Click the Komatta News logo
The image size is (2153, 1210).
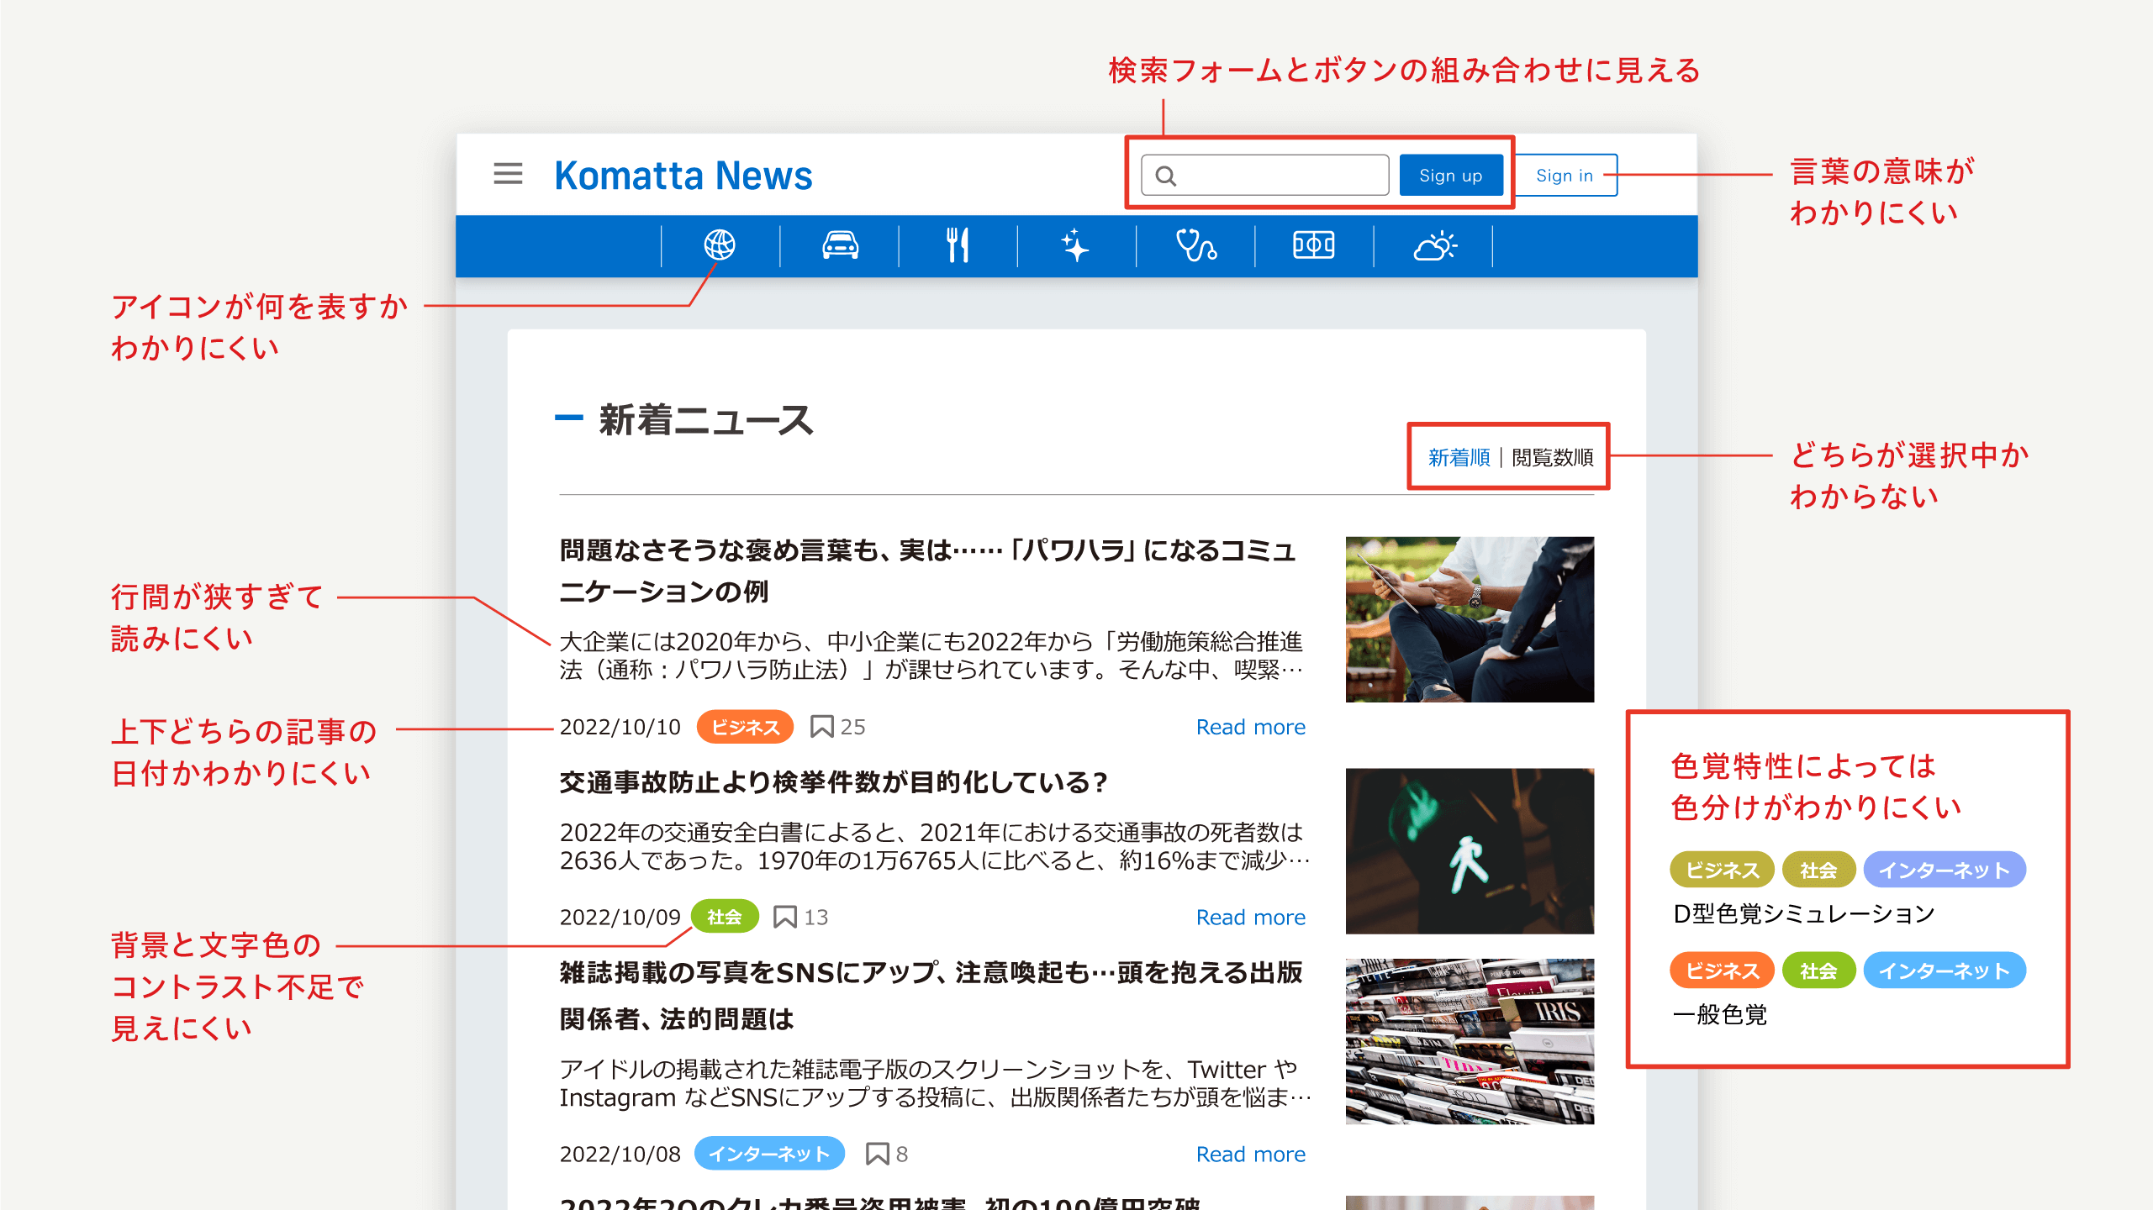tap(683, 176)
